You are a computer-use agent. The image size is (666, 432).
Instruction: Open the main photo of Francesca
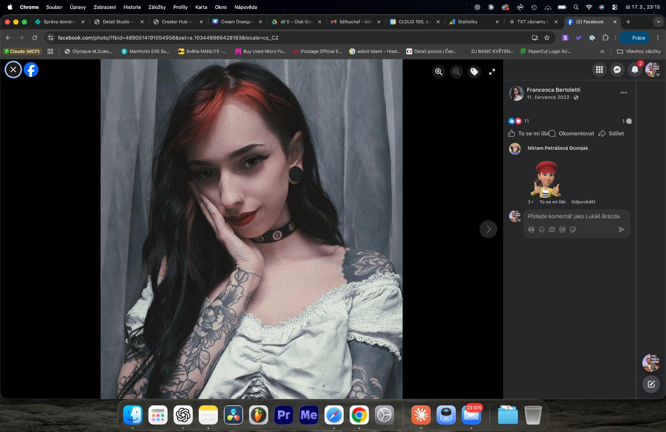point(251,229)
